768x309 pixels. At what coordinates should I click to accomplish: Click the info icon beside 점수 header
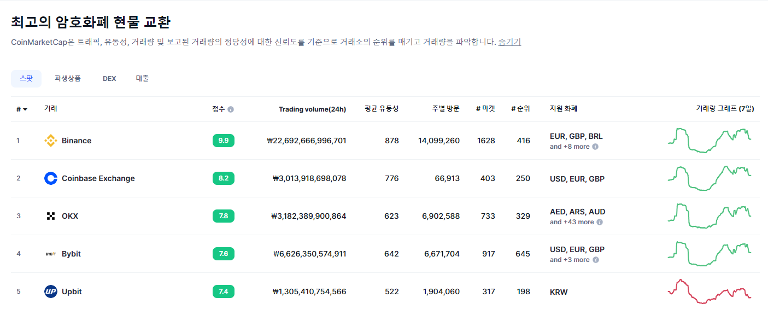[x=231, y=109]
